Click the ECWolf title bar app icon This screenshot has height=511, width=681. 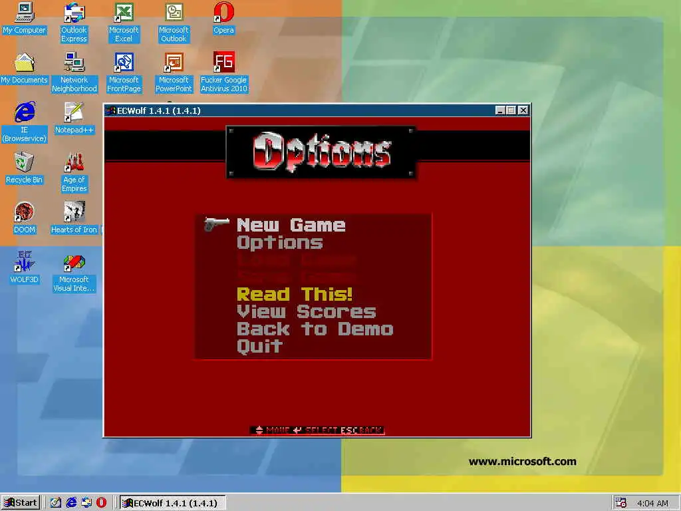111,111
